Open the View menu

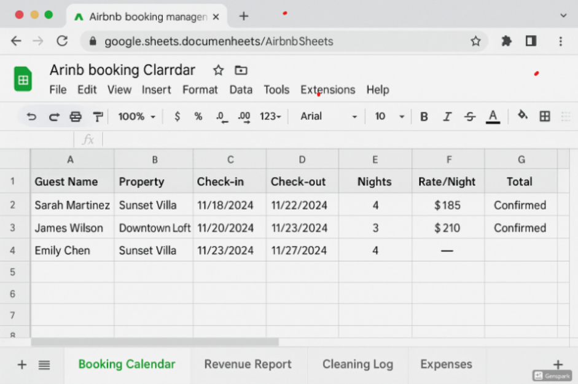(x=119, y=90)
